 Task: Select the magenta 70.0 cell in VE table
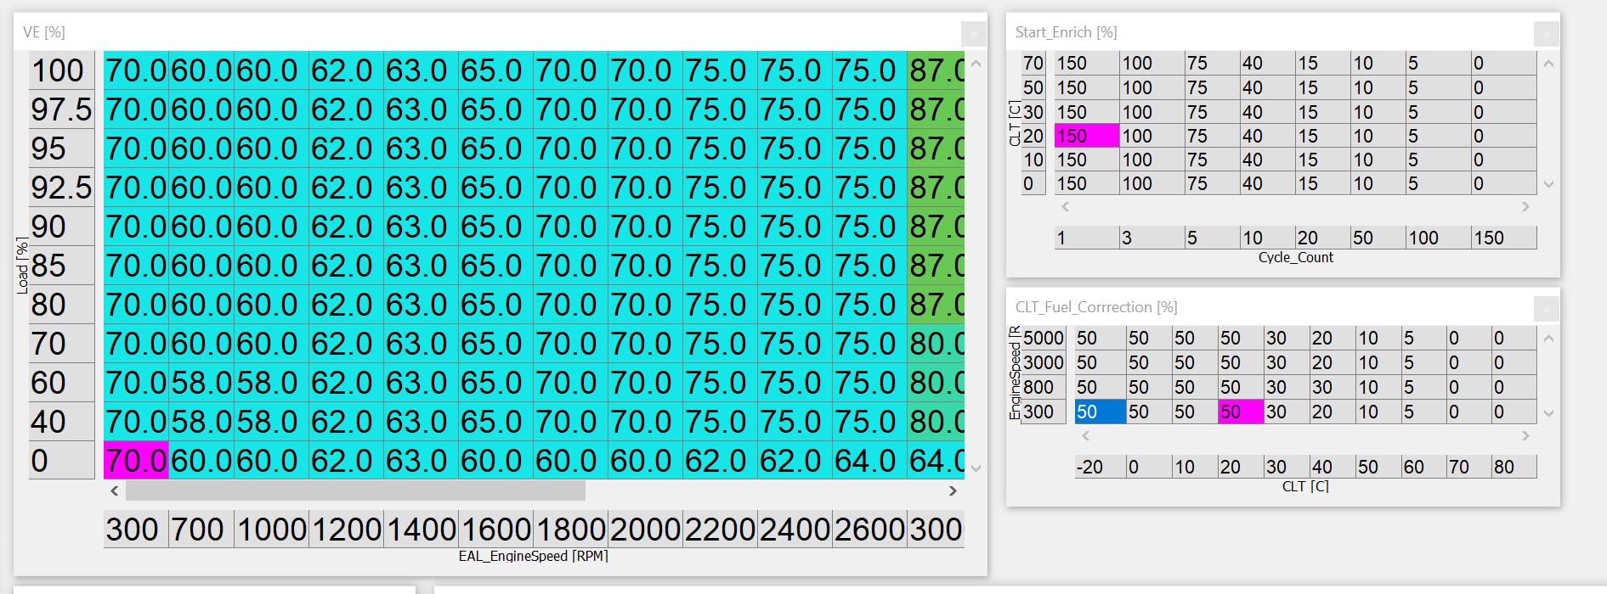click(x=136, y=461)
